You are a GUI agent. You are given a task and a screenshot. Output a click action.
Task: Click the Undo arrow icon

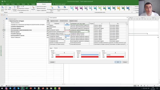5,1
